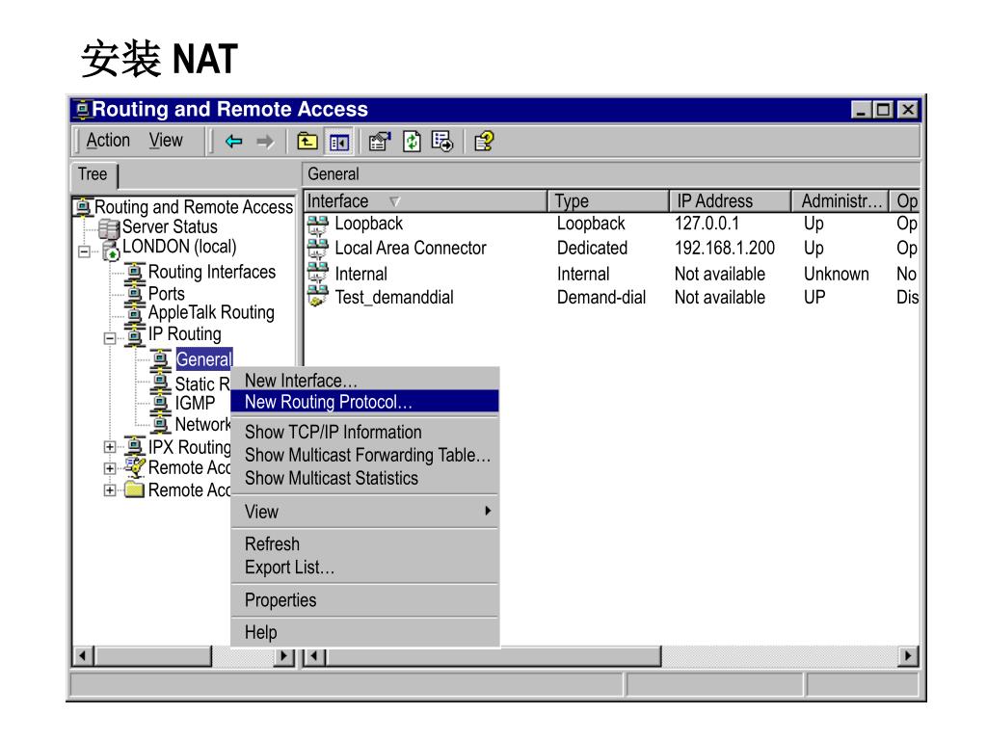Click the Routing Interfaces node icon
The width and height of the screenshot is (987, 740).
(135, 272)
